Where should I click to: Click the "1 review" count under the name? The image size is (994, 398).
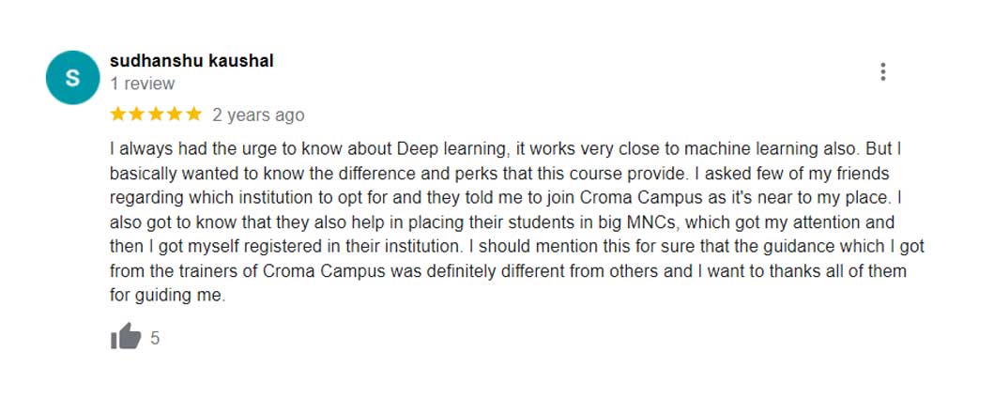click(x=142, y=84)
